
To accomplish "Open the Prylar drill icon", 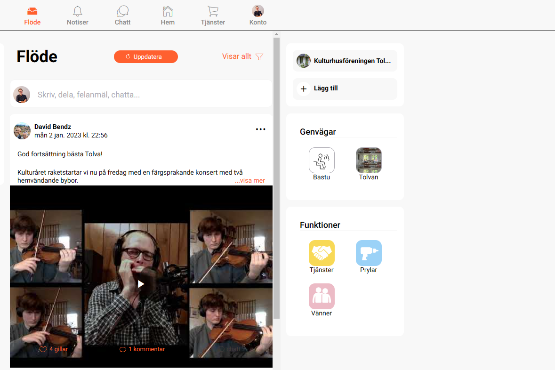I will pos(369,253).
